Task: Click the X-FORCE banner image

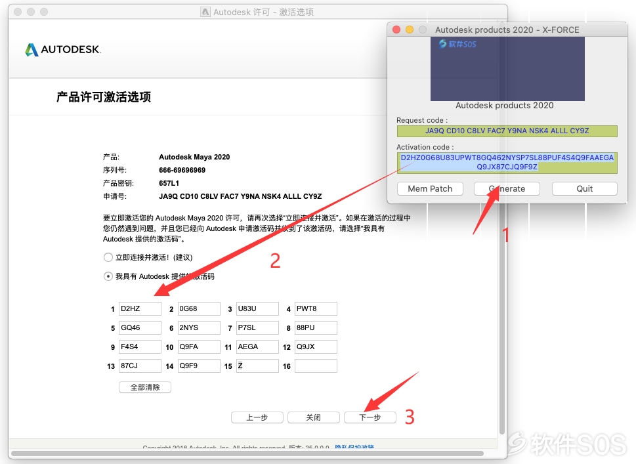Action: (507, 69)
